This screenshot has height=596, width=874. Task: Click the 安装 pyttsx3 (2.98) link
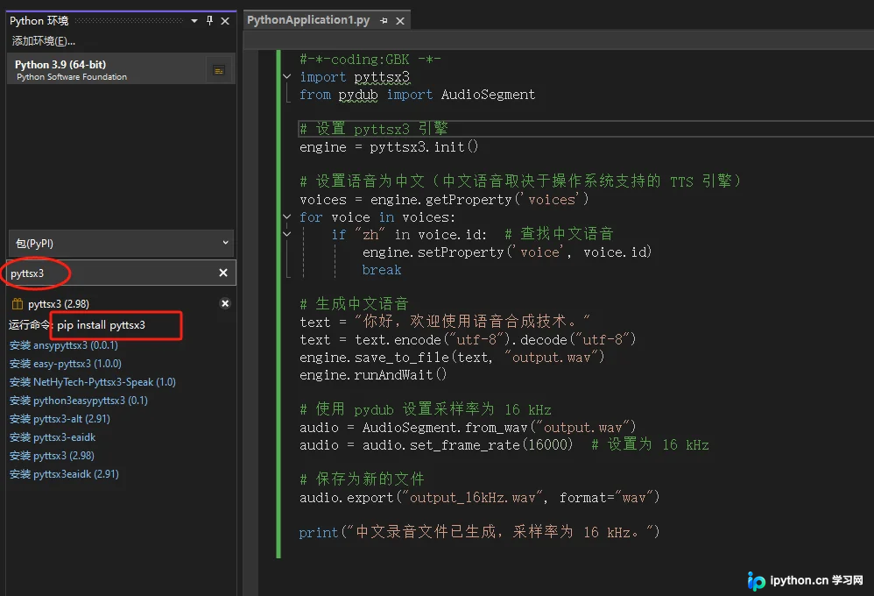(52, 456)
